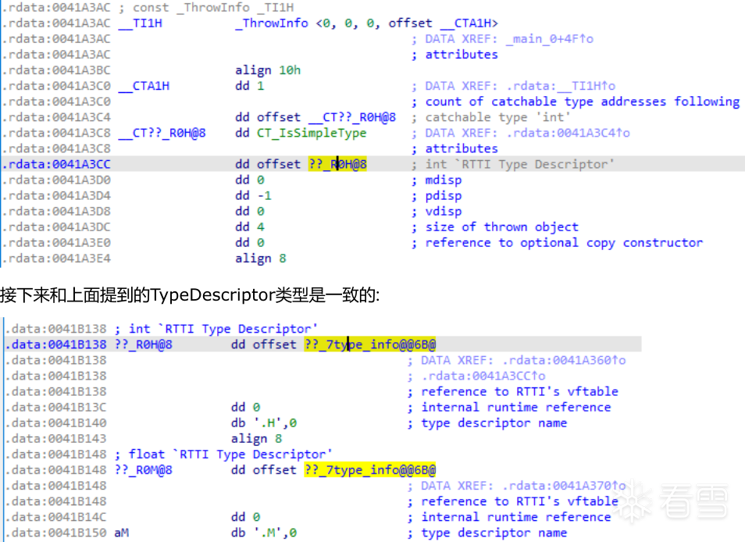Follow highlighted ??_7type_info@@6B@ at 0041B138
This screenshot has height=542, width=745.
point(370,344)
